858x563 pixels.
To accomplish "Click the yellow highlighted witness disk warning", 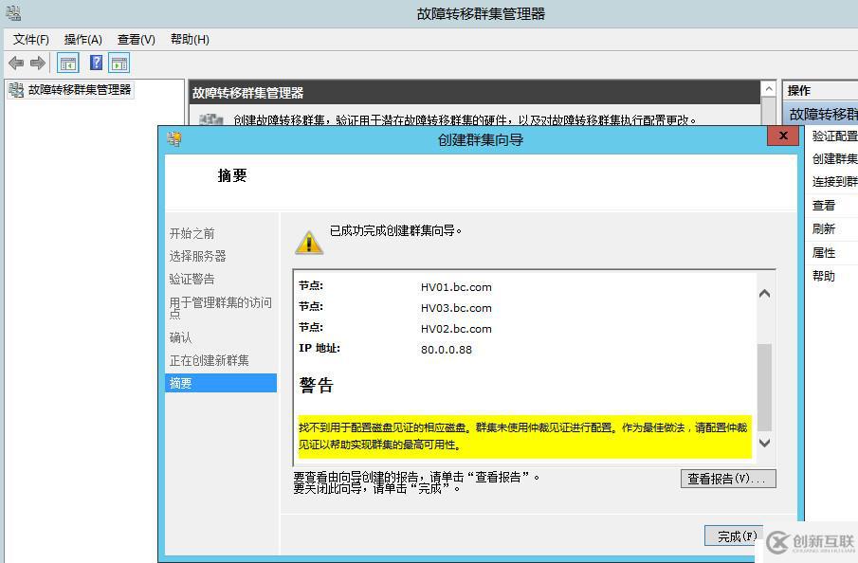I will click(x=524, y=436).
